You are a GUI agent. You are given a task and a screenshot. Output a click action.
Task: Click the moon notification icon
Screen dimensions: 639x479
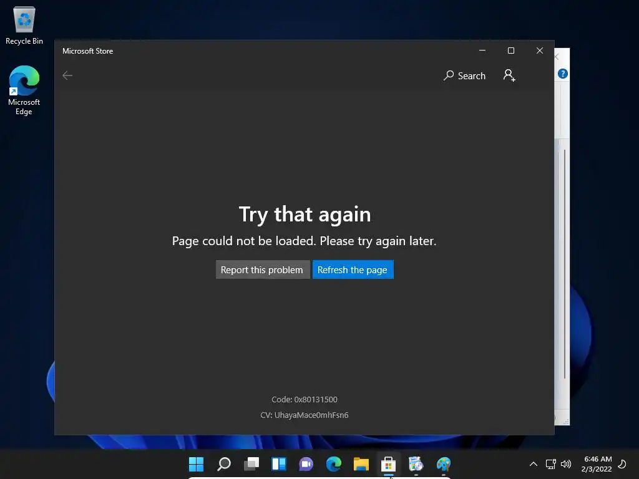point(622,464)
